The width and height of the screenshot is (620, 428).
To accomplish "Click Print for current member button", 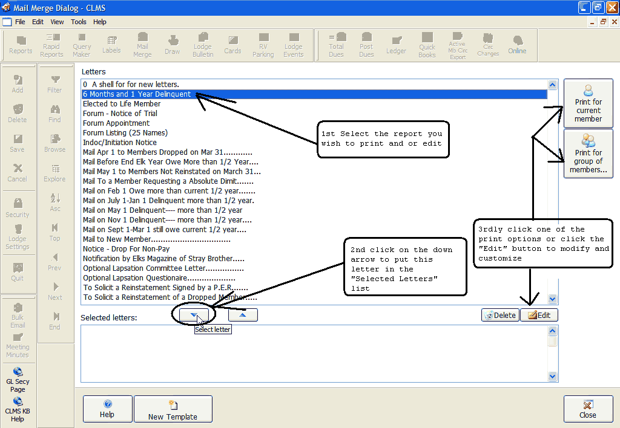I will pyautogui.click(x=588, y=103).
